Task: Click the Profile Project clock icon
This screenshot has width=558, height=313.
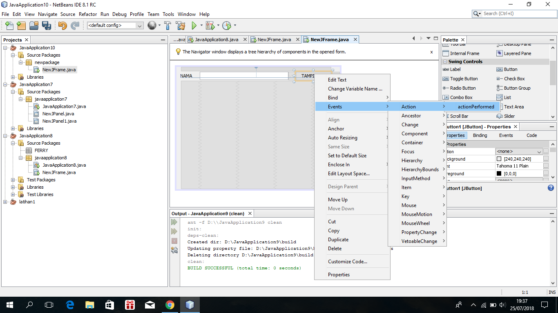Action: 227,26
